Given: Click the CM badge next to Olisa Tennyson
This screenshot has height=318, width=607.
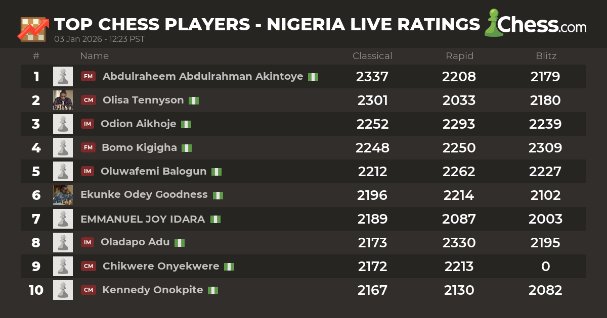Looking at the screenshot, I should [89, 100].
